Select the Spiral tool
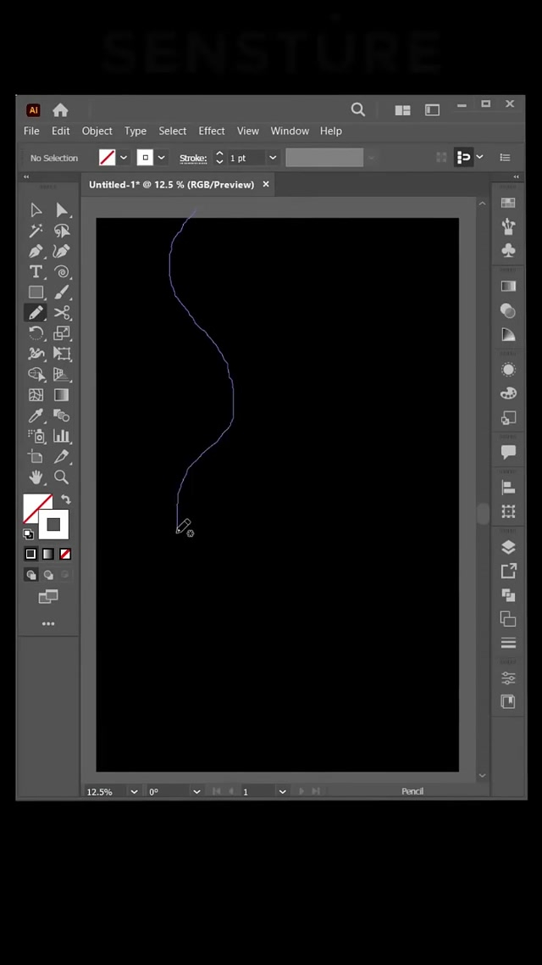This screenshot has height=965, width=542. click(62, 272)
